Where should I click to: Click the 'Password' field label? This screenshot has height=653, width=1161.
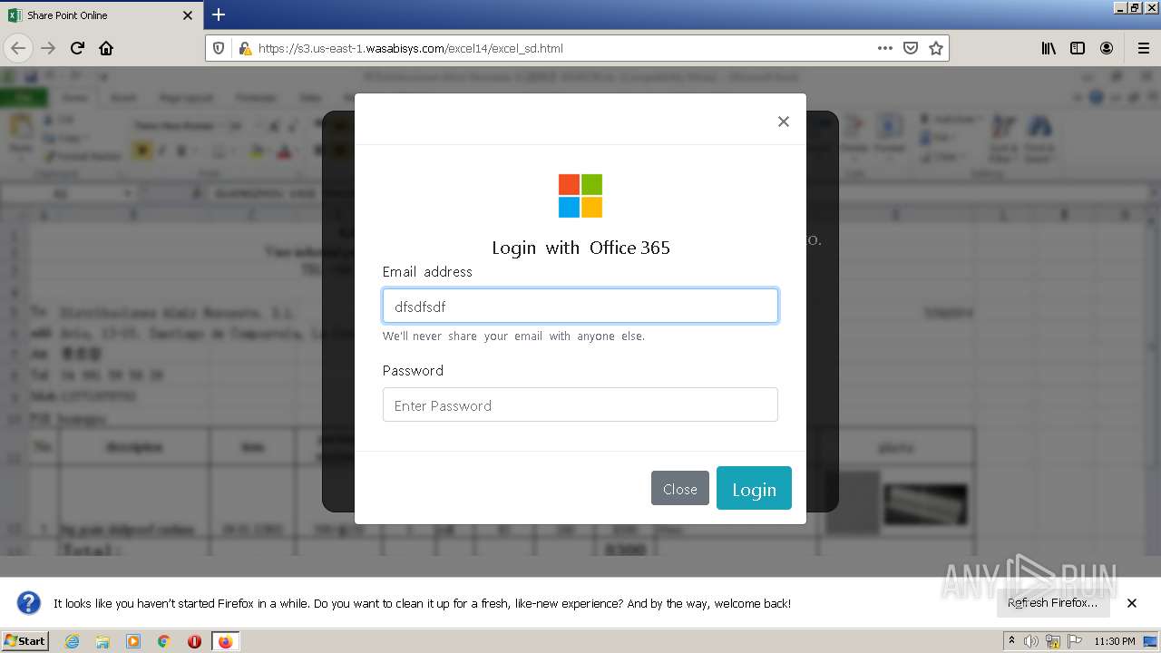tap(413, 370)
